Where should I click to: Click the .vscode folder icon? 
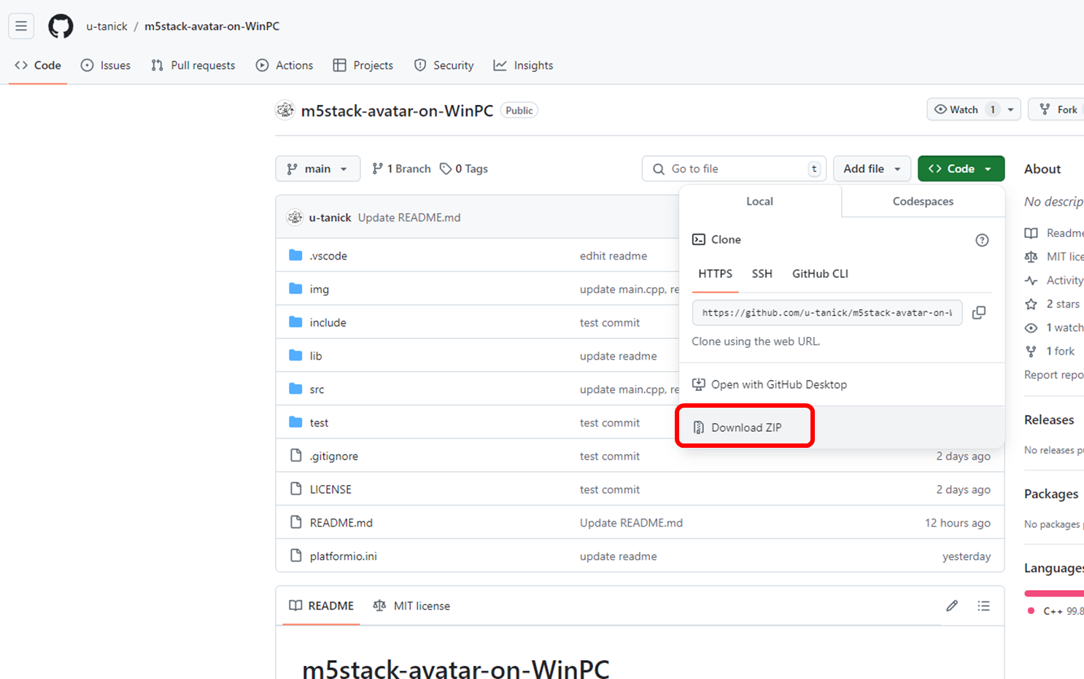pos(295,255)
